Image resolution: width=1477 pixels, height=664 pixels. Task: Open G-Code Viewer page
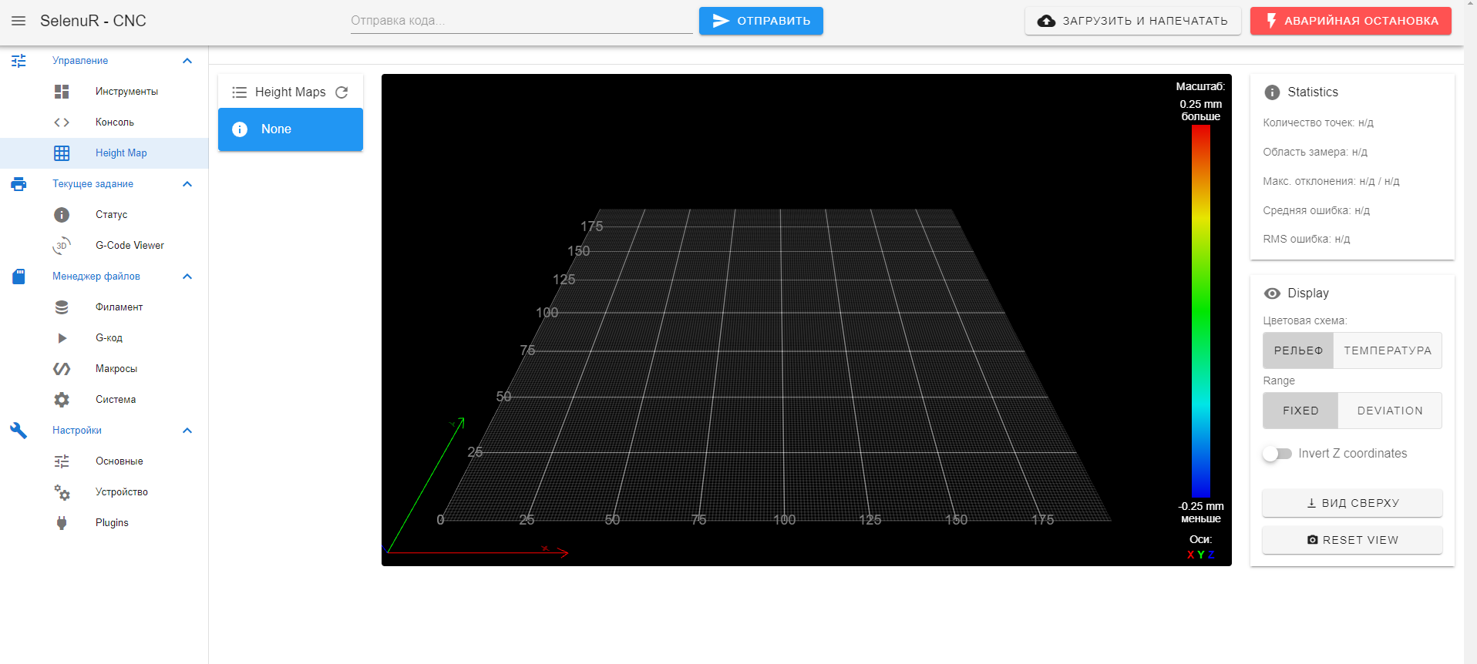coord(104,246)
